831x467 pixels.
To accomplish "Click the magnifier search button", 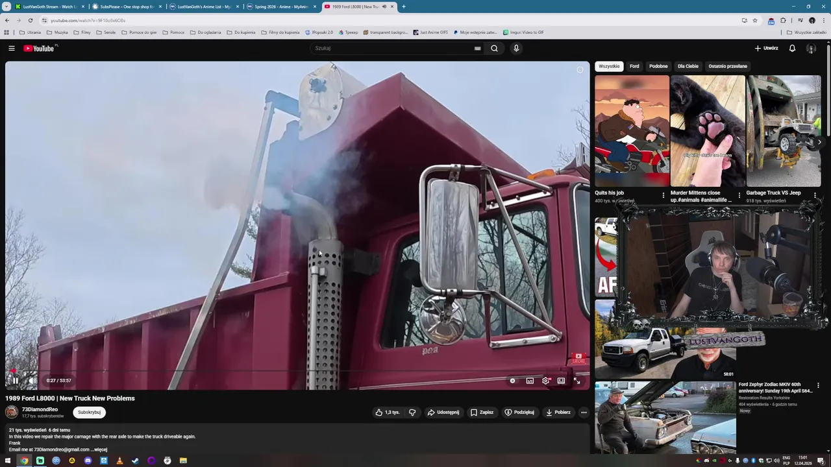I will (x=494, y=49).
